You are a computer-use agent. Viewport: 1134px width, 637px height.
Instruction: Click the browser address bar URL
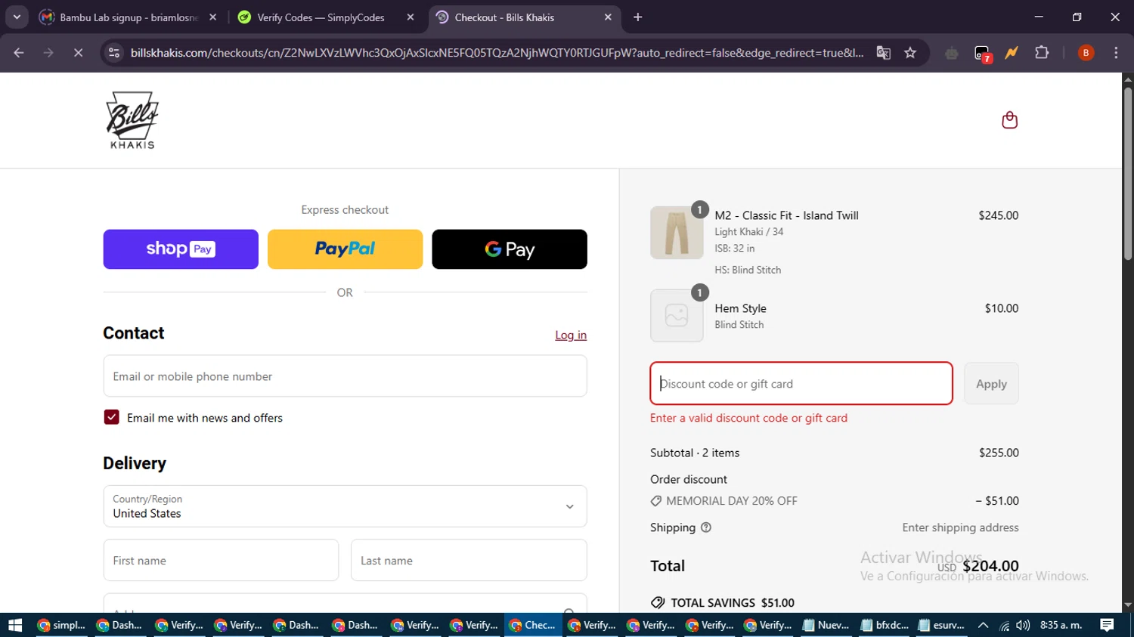[497, 53]
